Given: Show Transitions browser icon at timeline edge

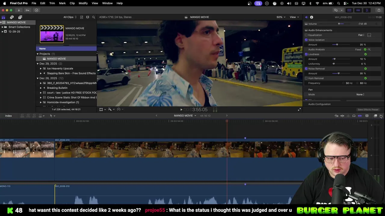Looking at the screenshot, I should point(381,116).
